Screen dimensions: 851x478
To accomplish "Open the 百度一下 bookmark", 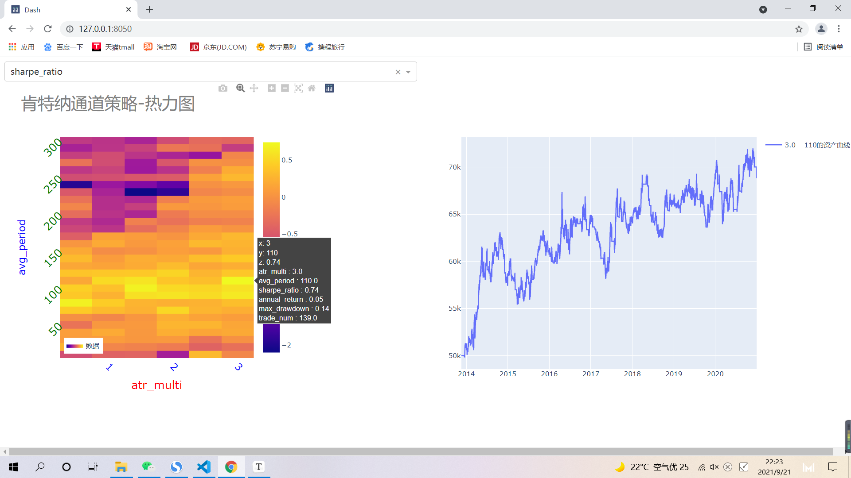I will tap(63, 47).
